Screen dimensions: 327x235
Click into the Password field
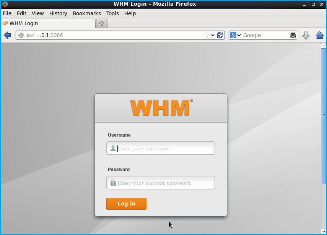point(164,183)
